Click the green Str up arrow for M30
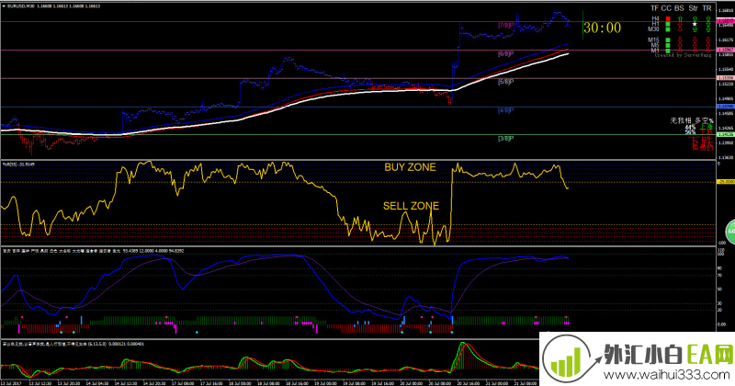Screen dimensions: 735x386 [x=695, y=29]
